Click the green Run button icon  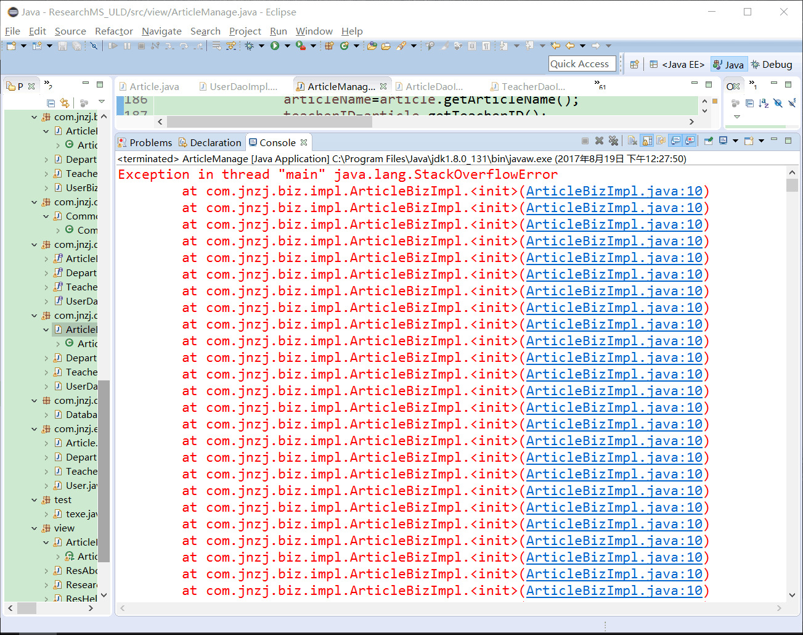coord(275,46)
